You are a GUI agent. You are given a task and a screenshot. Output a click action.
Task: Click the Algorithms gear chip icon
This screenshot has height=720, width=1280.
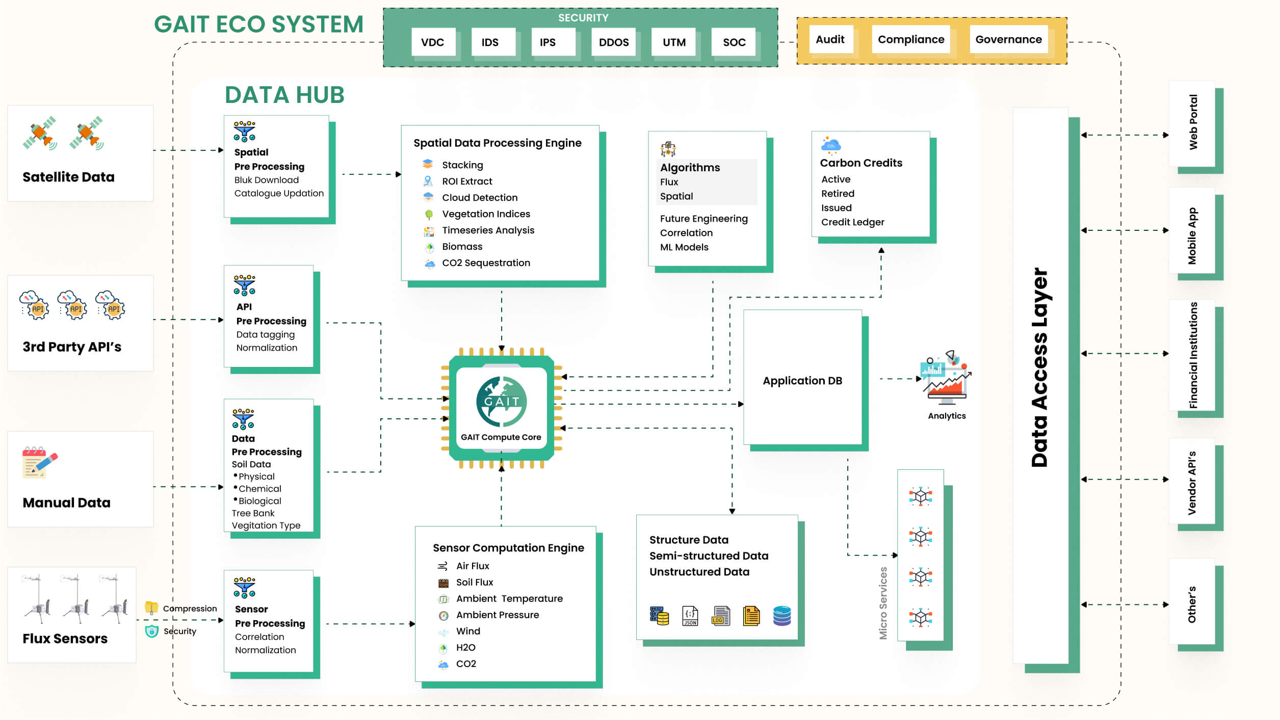(668, 149)
